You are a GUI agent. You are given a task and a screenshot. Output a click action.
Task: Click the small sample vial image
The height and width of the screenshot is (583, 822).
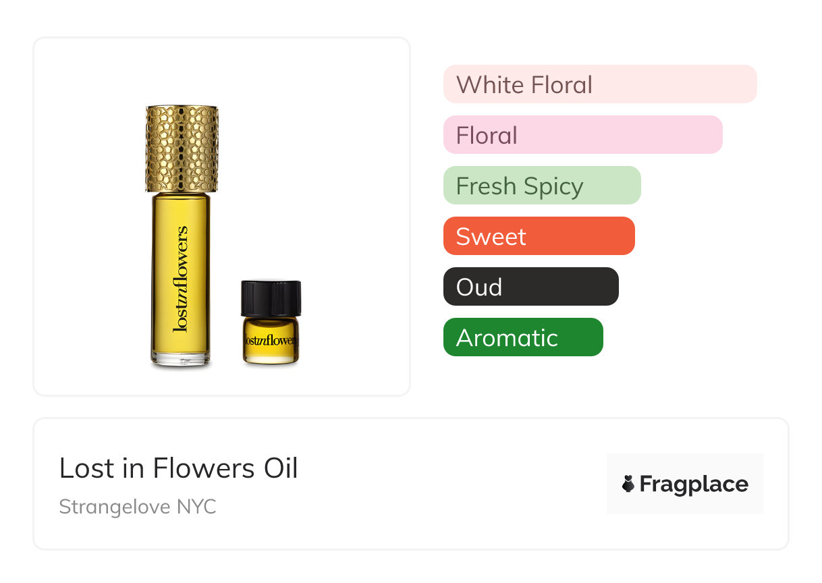271,324
